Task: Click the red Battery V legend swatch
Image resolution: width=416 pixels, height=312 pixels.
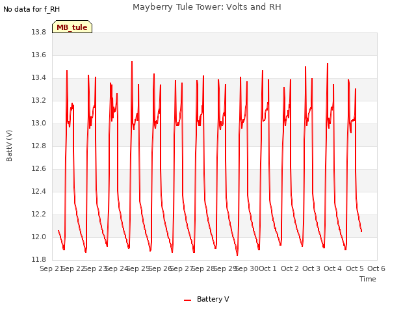Action: (187, 300)
